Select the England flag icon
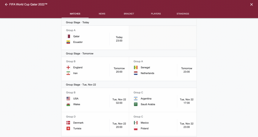The image size is (258, 137). 68,67
